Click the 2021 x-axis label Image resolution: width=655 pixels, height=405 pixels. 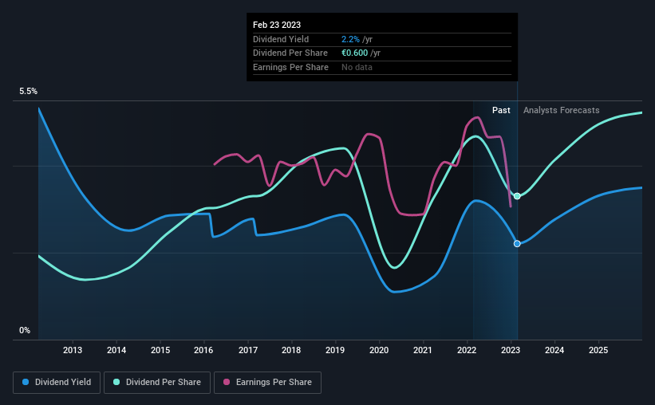tap(423, 350)
